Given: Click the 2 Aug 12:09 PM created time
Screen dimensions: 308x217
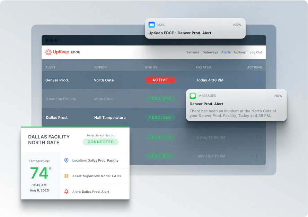Looking at the screenshot, I should (211, 137).
